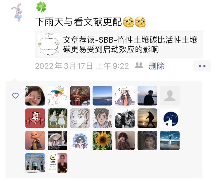This screenshot has height=183, width=219.
Task: Open the stone archway building avatar
Action: 35,163
